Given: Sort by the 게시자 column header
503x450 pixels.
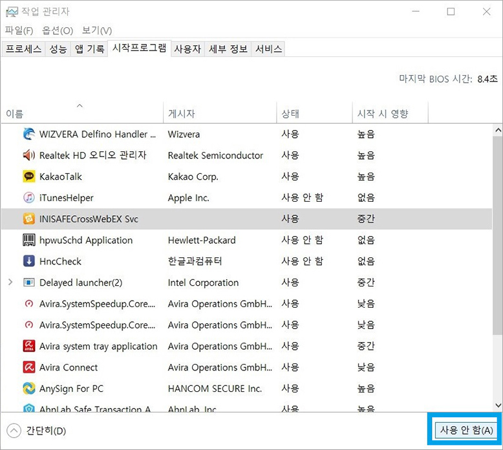Looking at the screenshot, I should [220, 113].
